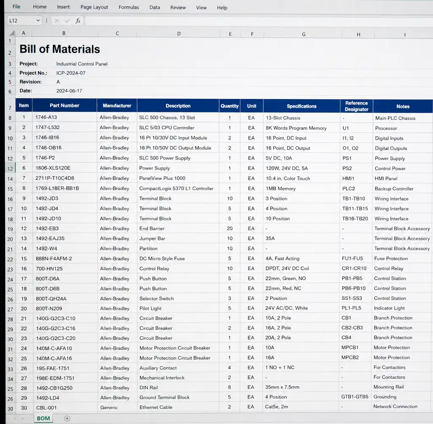Select the PanelView Plus 1000 cell
This screenshot has width=433, height=424.
click(178, 178)
